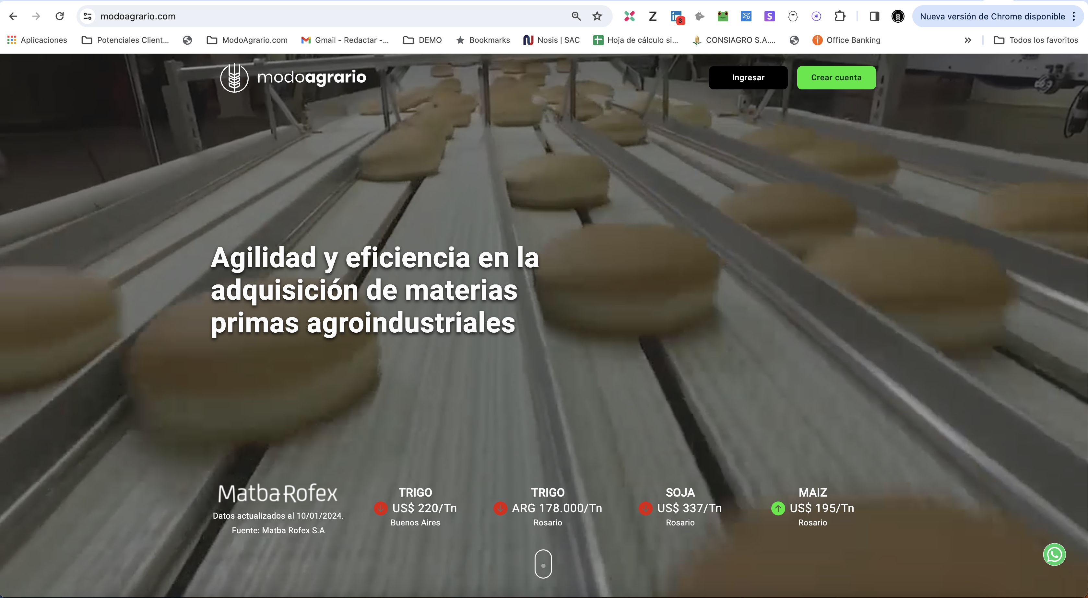Open Hoja de cálculo bookmark
This screenshot has width=1088, height=598.
click(x=636, y=40)
